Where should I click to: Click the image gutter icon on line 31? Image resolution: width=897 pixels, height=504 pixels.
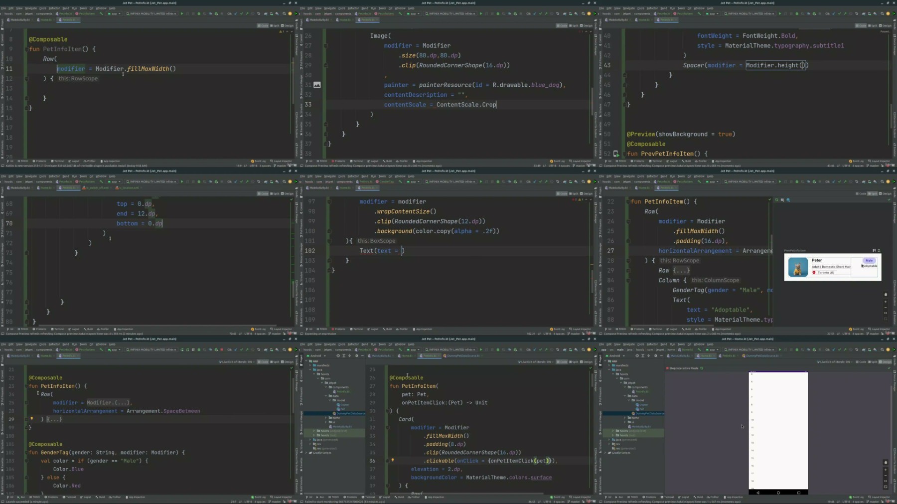point(317,85)
